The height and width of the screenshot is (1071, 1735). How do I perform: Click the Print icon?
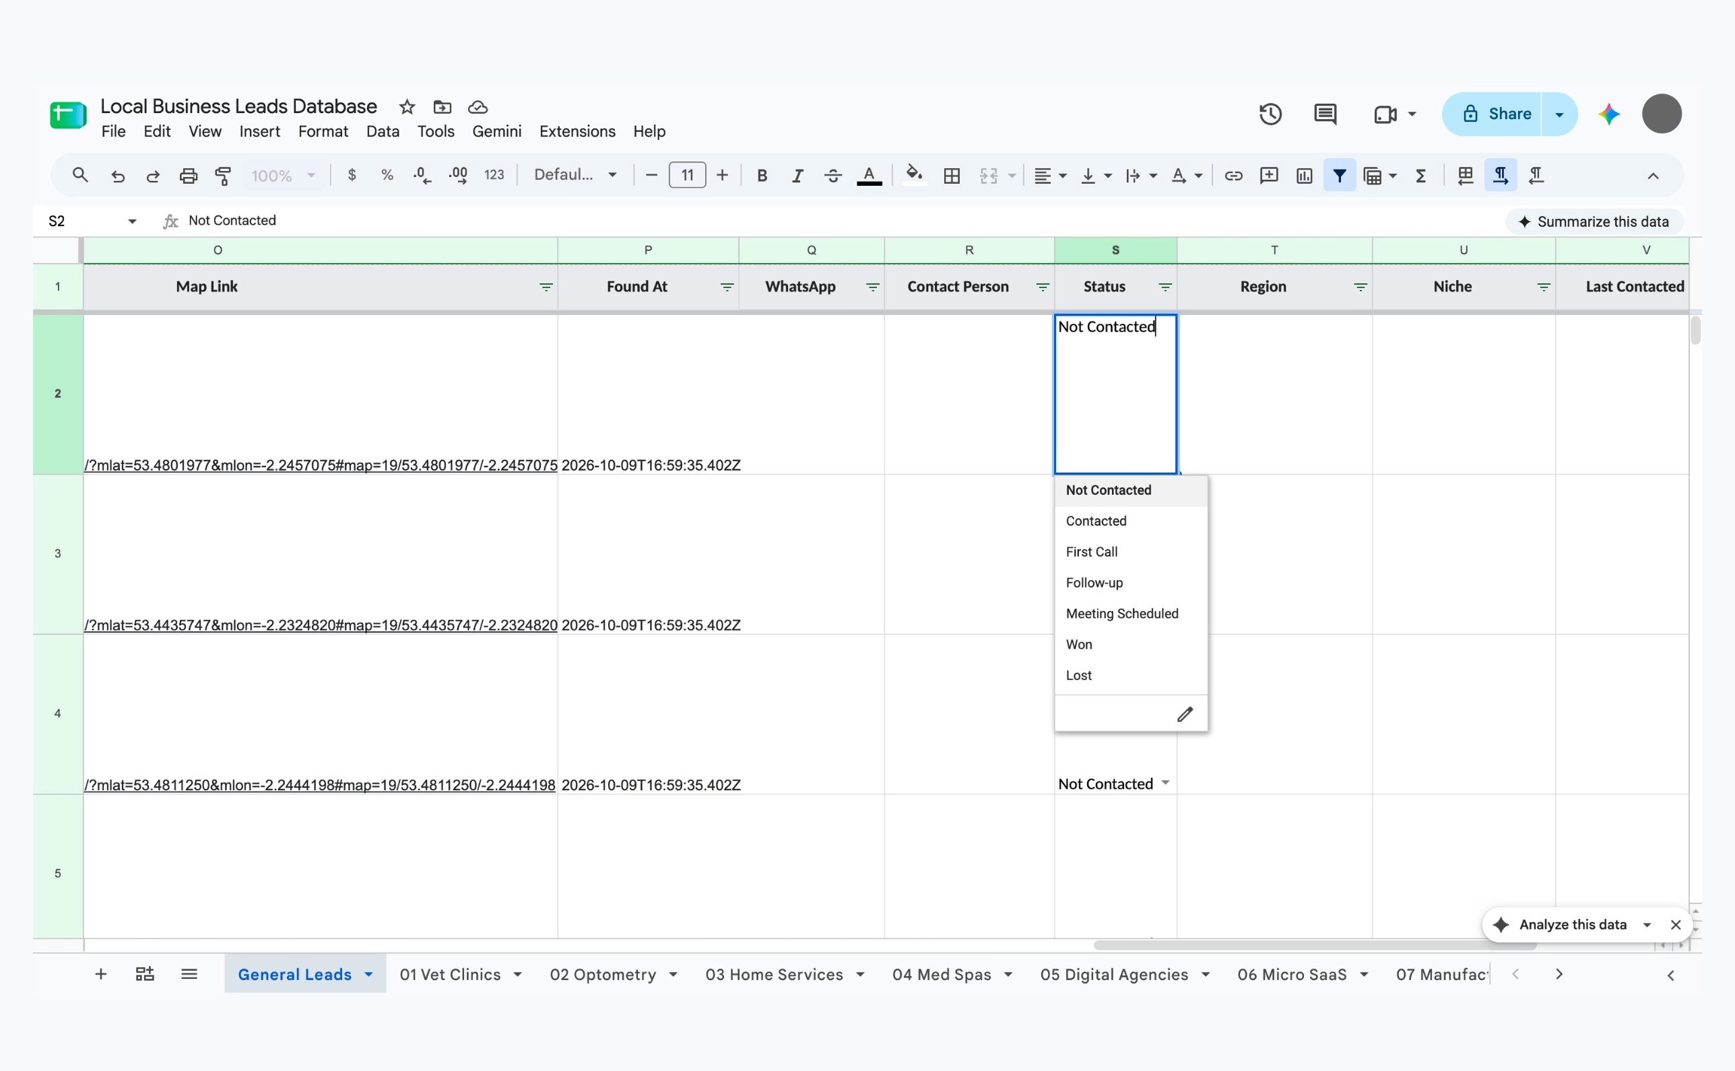[x=188, y=176]
